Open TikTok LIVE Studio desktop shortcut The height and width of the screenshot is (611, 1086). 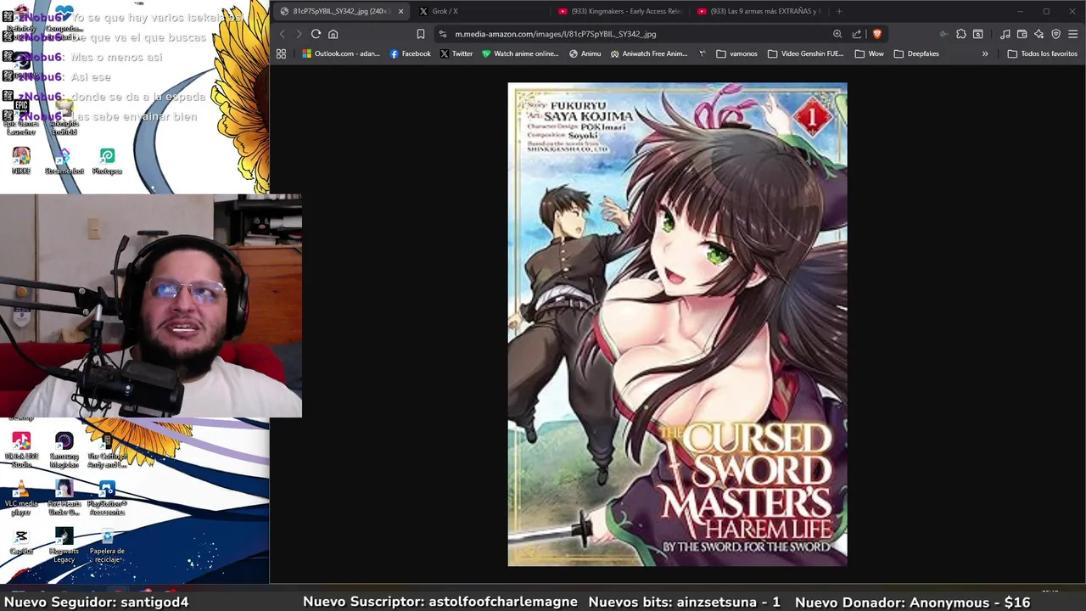click(x=21, y=450)
